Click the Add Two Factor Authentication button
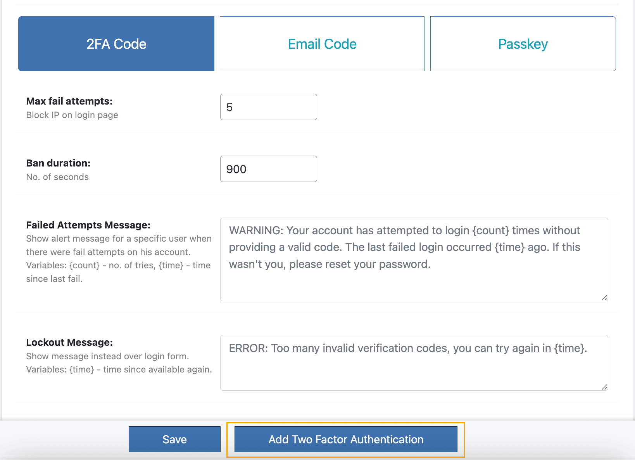 pyautogui.click(x=346, y=439)
